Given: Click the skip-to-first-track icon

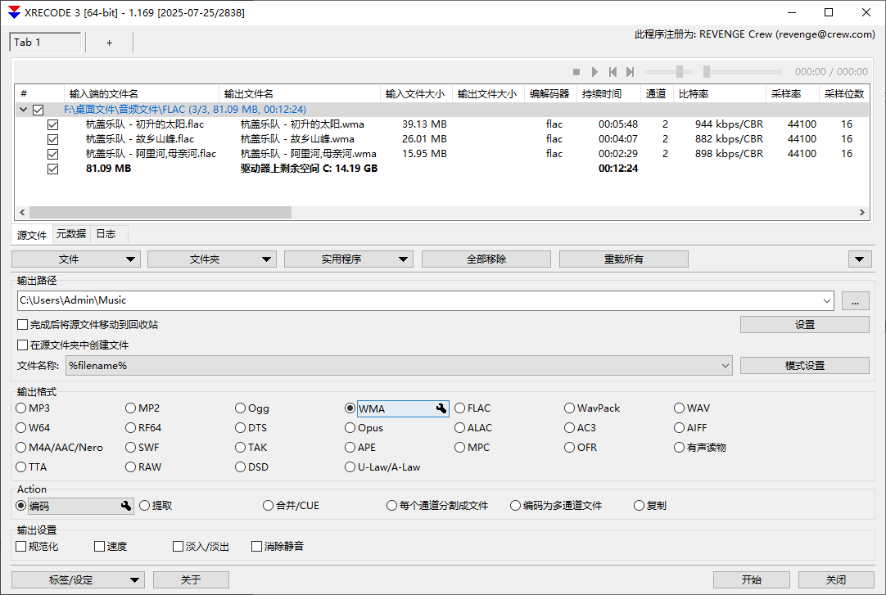Looking at the screenshot, I should point(613,72).
